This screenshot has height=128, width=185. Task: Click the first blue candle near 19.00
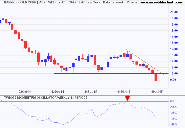point(3,19)
